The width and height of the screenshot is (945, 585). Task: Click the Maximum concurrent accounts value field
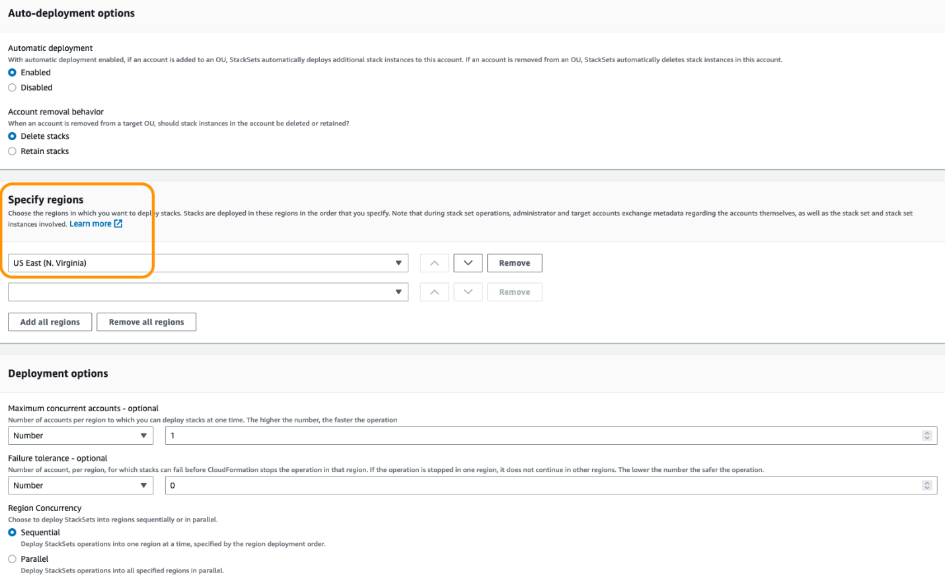[x=463, y=435]
